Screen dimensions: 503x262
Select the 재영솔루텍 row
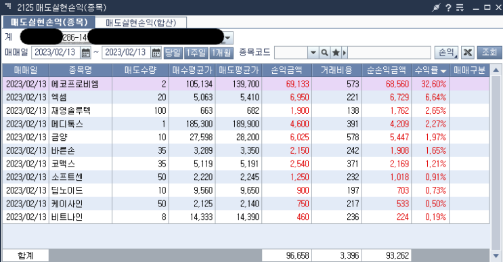coord(246,110)
